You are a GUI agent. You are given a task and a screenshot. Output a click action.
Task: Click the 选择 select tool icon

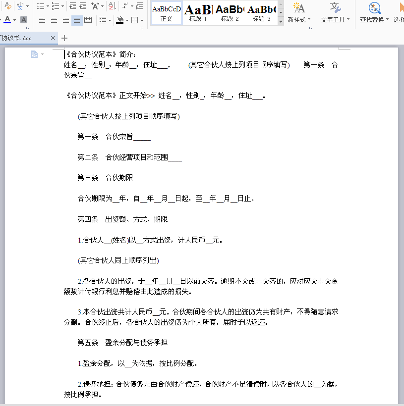pos(401,8)
